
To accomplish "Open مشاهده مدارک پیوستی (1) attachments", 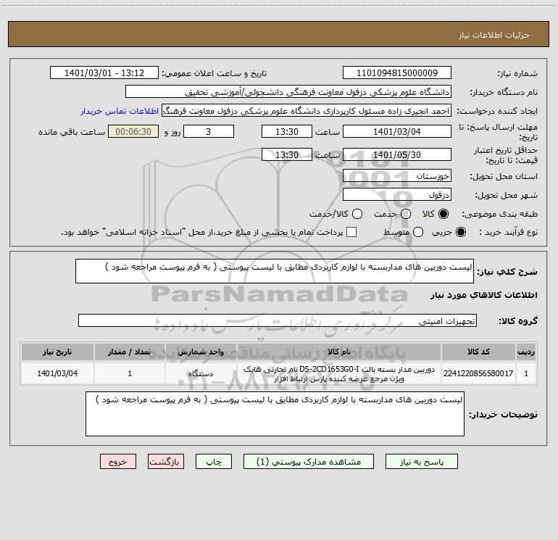I will (309, 462).
